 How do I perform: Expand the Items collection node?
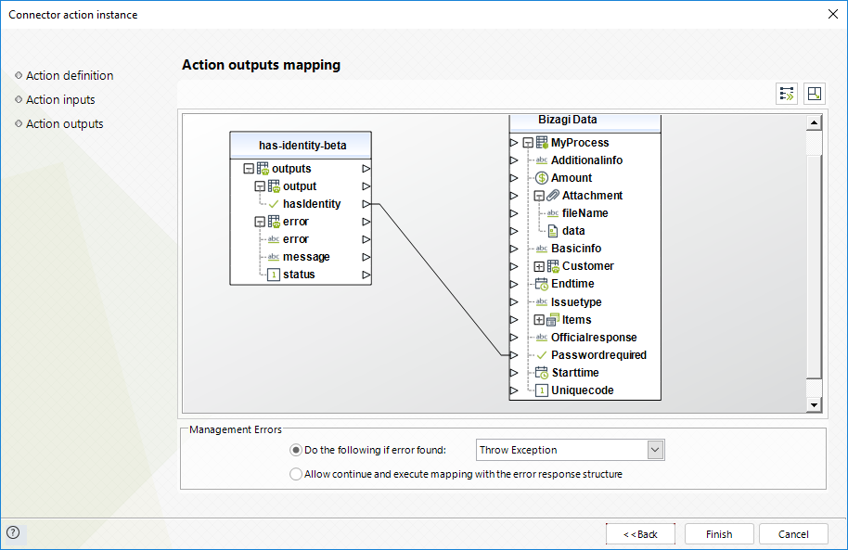[x=539, y=320]
